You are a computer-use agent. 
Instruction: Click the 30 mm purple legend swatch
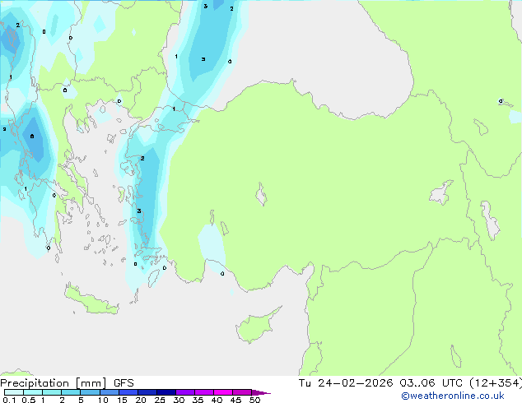(x=184, y=392)
